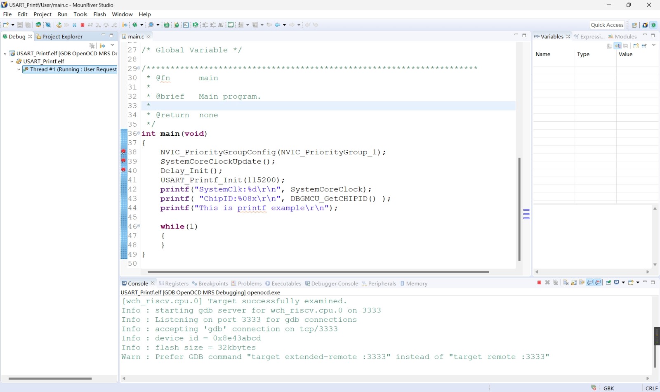The image size is (660, 392).
Task: Switch to the Peripherals tab
Action: pos(379,283)
